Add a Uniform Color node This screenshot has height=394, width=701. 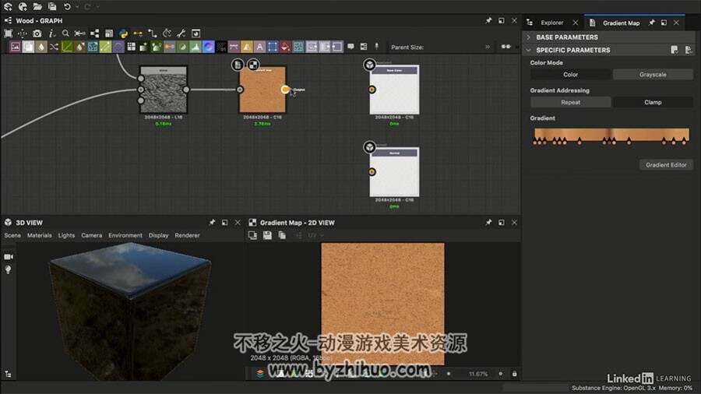(x=286, y=47)
